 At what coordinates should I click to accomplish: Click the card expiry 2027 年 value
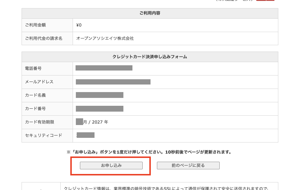point(100,122)
